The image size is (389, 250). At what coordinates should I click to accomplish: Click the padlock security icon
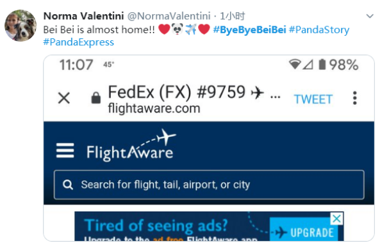(96, 98)
